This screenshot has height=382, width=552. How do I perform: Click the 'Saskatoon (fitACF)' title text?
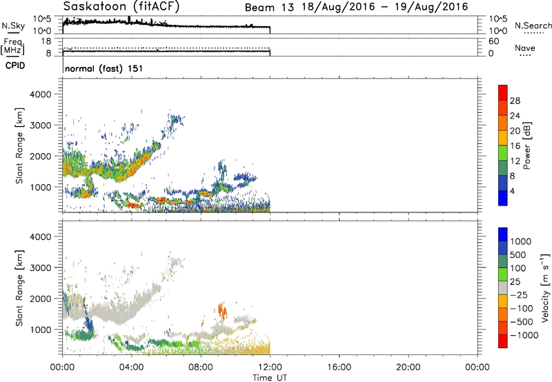click(121, 6)
